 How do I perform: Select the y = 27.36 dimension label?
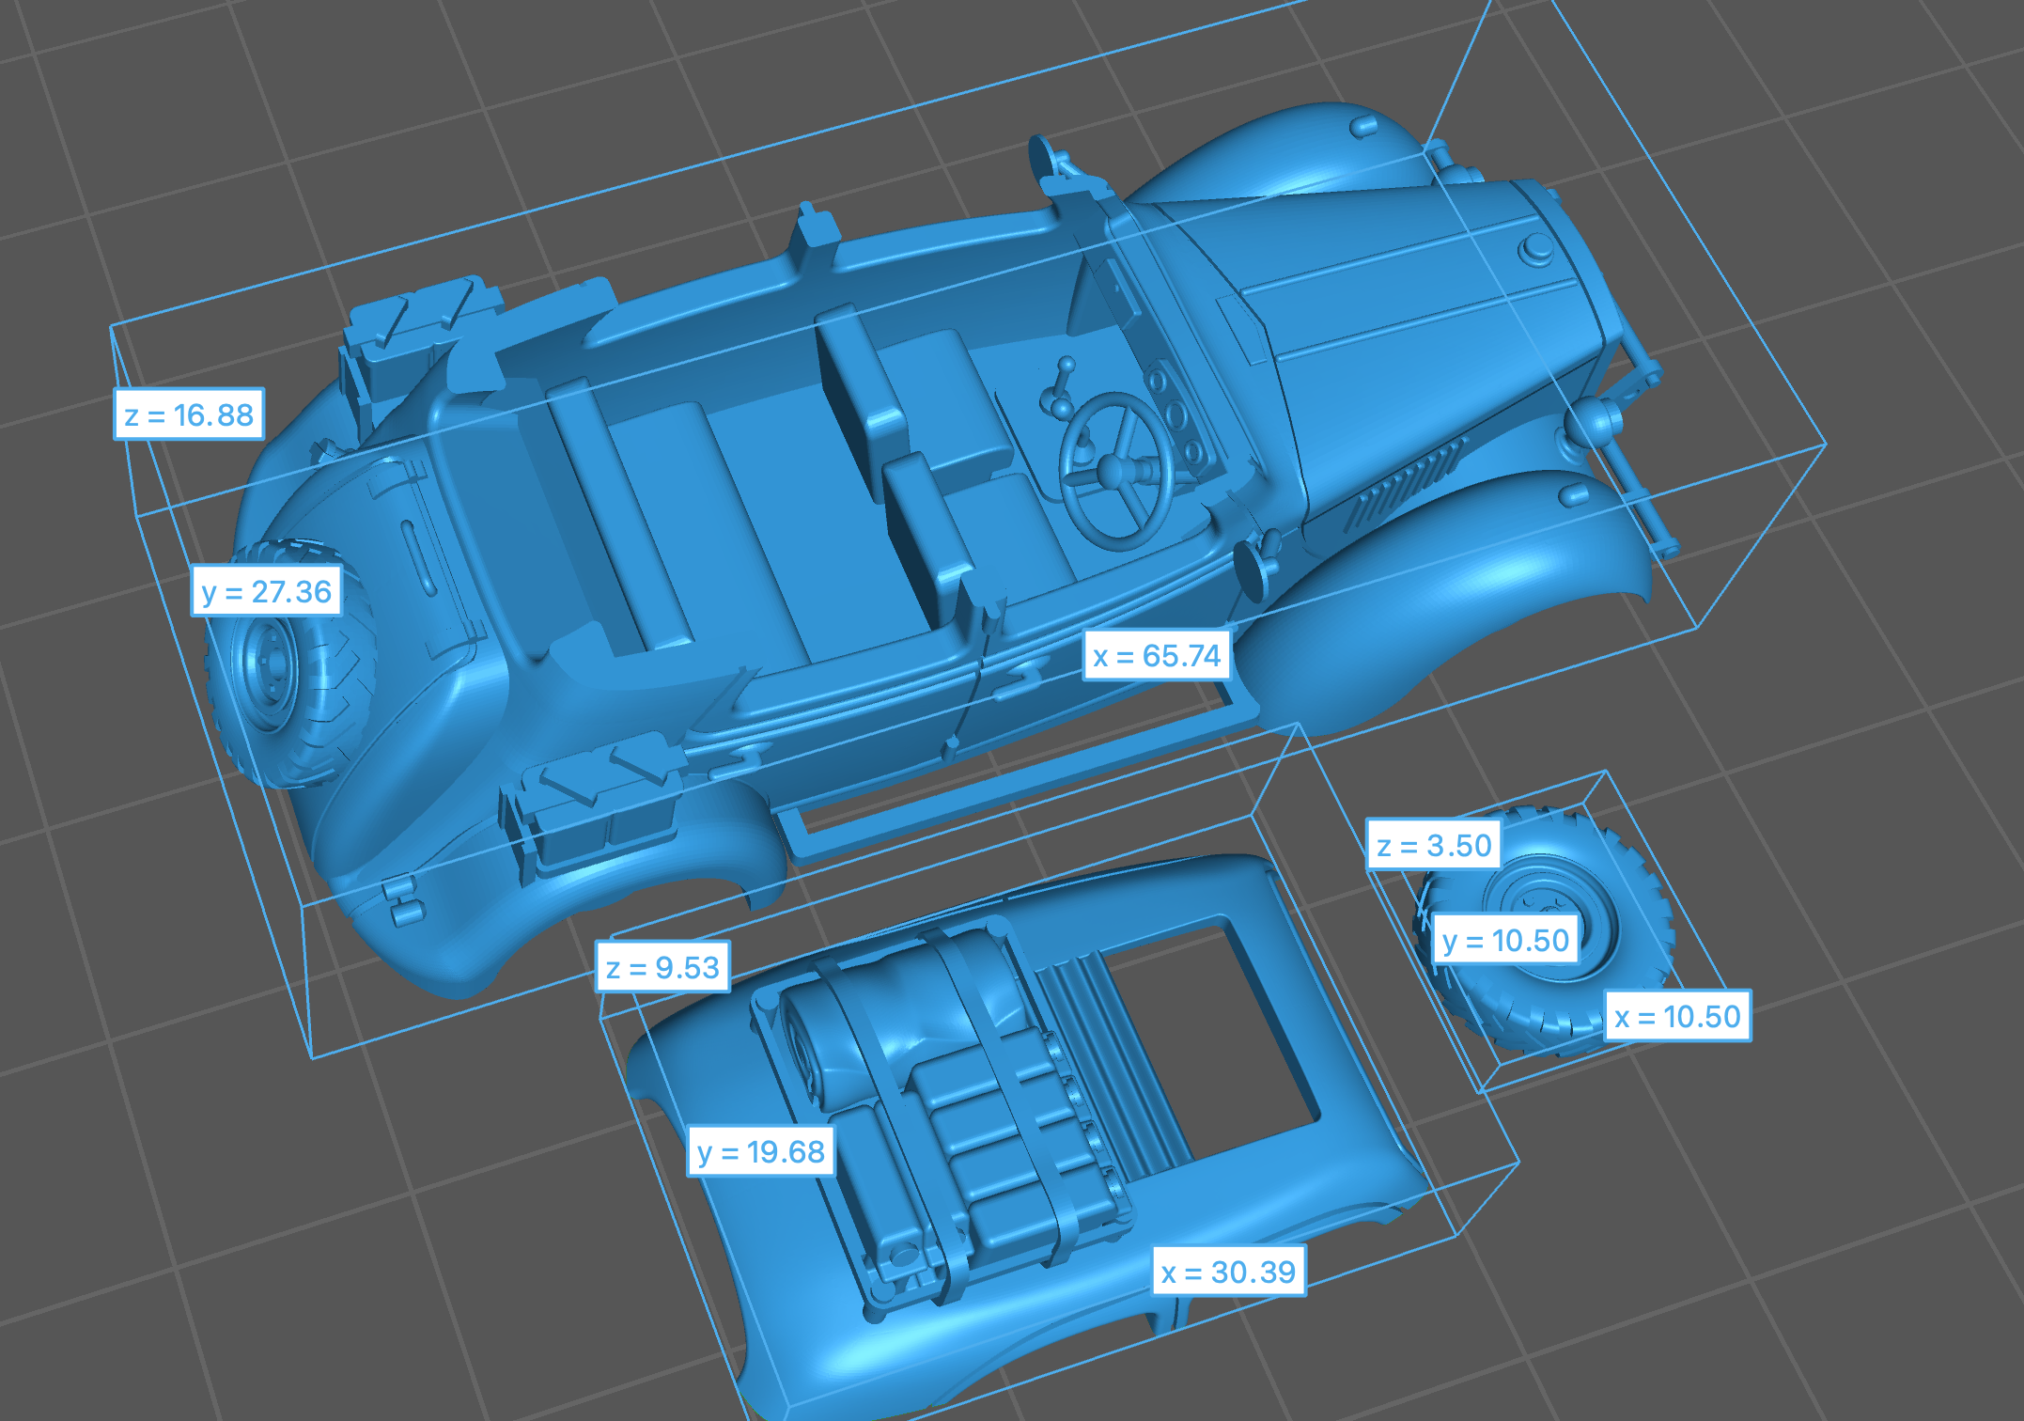coord(266,591)
